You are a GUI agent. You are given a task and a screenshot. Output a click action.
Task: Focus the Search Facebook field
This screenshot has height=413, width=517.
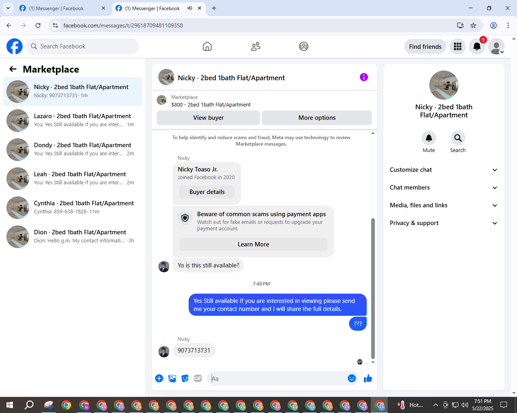pos(82,46)
